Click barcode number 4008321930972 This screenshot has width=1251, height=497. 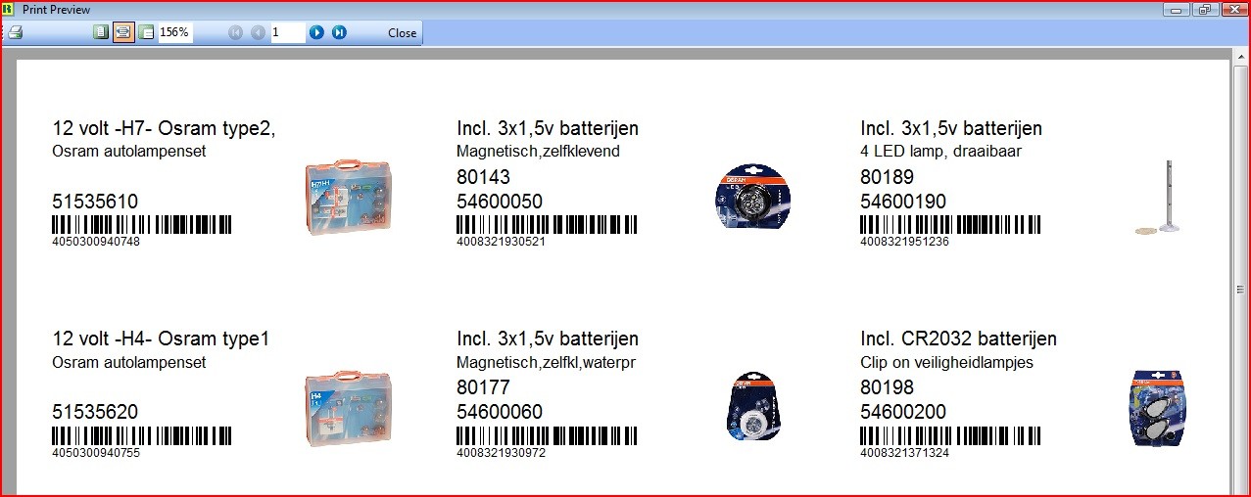coord(501,452)
